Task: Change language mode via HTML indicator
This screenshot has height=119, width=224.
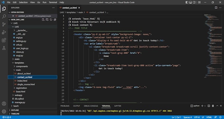Action: 209,117
